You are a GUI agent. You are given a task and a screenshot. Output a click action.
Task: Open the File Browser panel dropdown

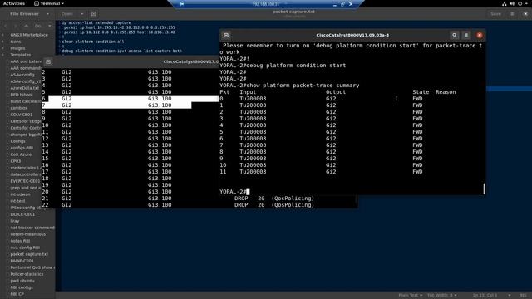(47, 14)
